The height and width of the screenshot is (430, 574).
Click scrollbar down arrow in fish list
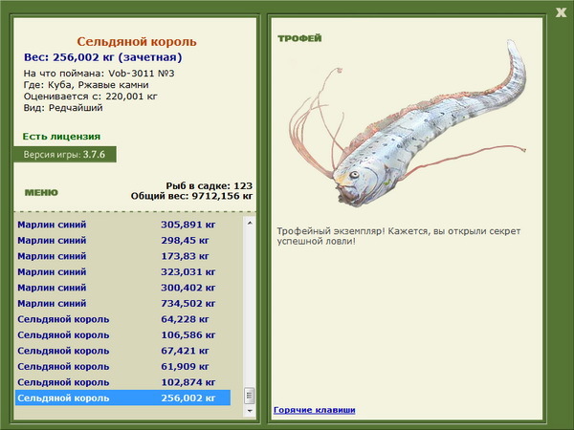coord(250,411)
